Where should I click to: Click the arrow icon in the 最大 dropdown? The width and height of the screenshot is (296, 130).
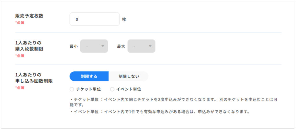[150, 46]
